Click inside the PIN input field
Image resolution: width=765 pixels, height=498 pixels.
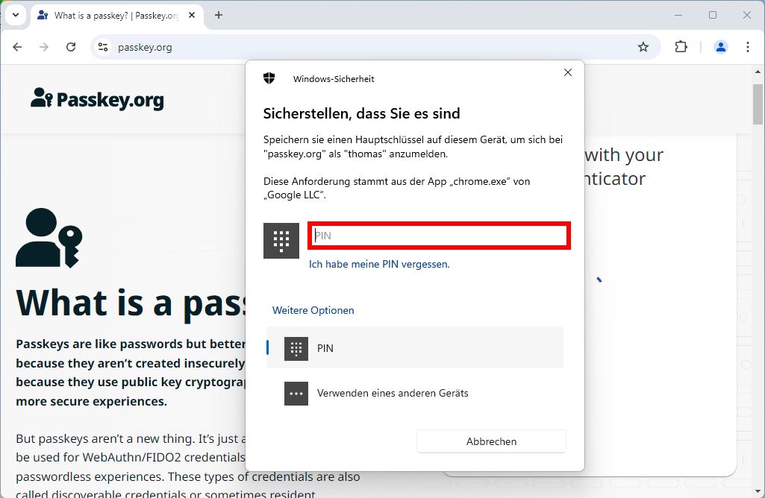[x=439, y=235]
